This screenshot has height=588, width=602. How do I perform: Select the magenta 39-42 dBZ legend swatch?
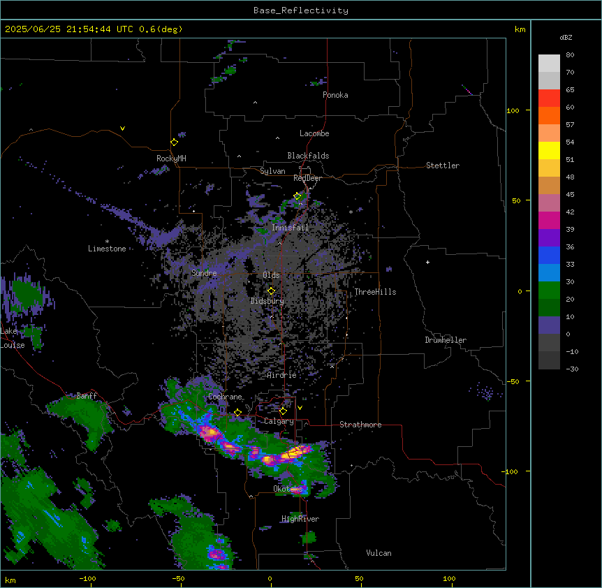[x=549, y=220]
